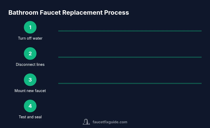
Task: Click the word "Process" in the title
Action: 117,13
